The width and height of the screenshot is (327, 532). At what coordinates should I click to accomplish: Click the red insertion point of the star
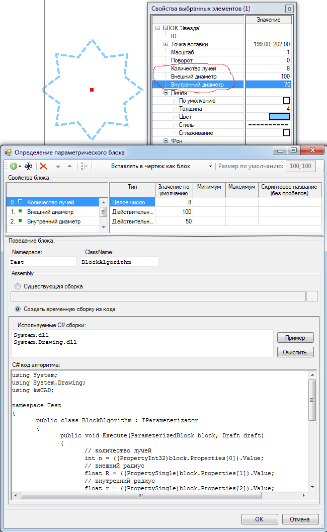point(92,90)
